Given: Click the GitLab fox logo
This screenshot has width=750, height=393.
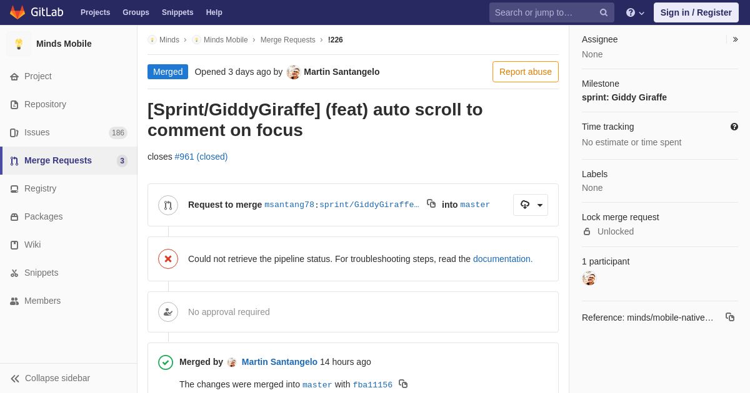Looking at the screenshot, I should [x=17, y=12].
